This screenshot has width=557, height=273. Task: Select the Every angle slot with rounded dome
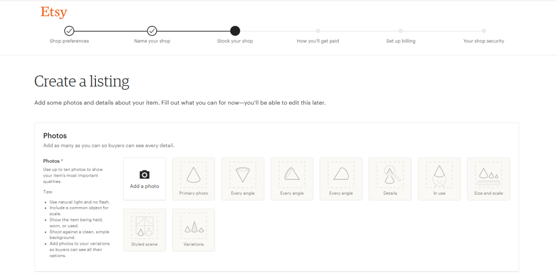click(x=341, y=179)
